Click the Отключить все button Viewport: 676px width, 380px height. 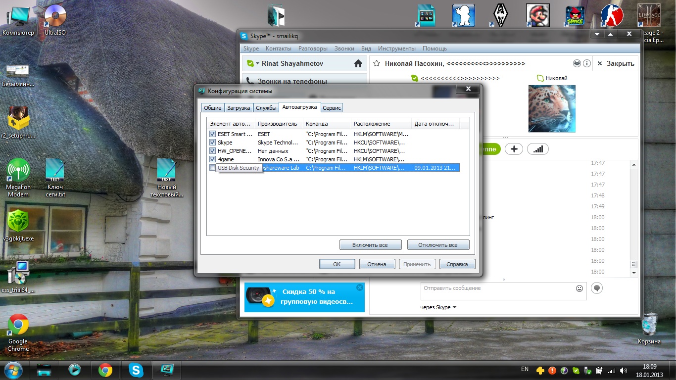click(x=438, y=245)
